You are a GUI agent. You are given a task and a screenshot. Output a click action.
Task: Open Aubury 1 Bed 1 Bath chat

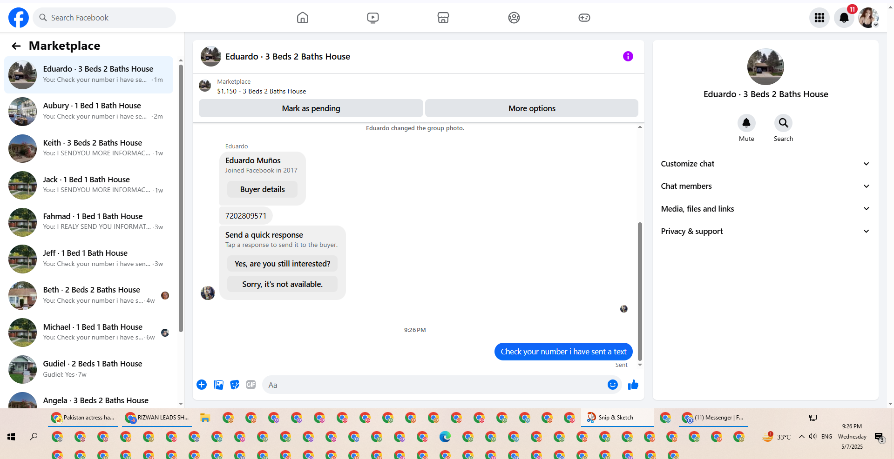[88, 111]
